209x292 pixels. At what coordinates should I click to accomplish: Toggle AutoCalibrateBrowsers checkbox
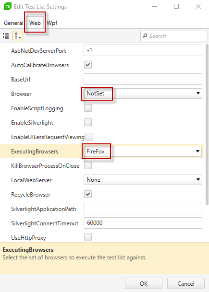pyautogui.click(x=88, y=65)
